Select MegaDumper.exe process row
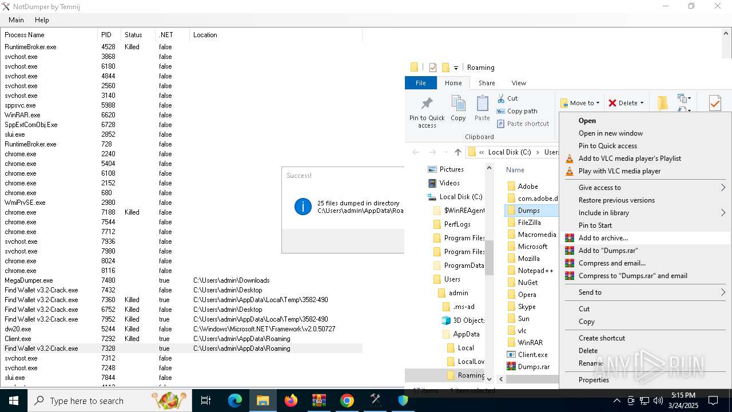This screenshot has width=732, height=412. pyautogui.click(x=182, y=280)
